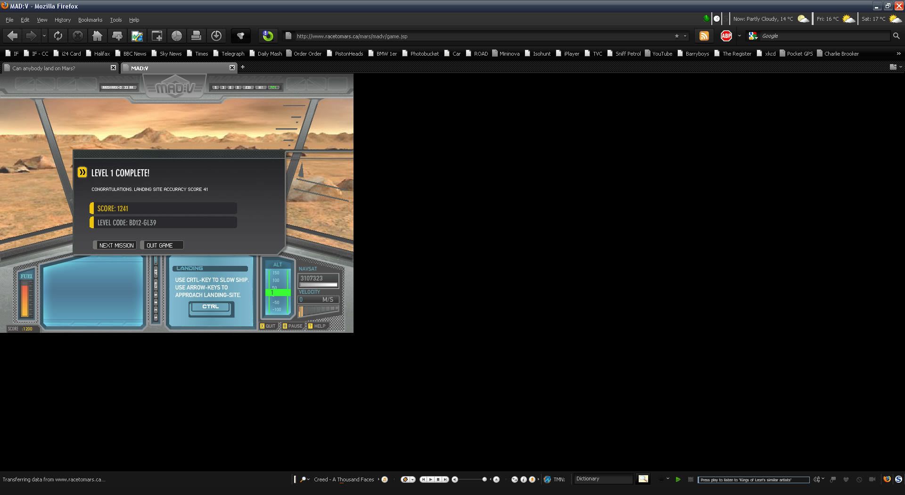Click the New Tab toolbar icon
The image size is (905, 495).
156,36
